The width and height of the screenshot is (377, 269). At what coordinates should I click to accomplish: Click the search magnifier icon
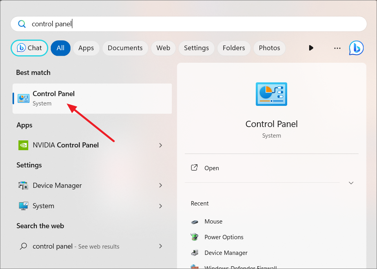coord(22,24)
